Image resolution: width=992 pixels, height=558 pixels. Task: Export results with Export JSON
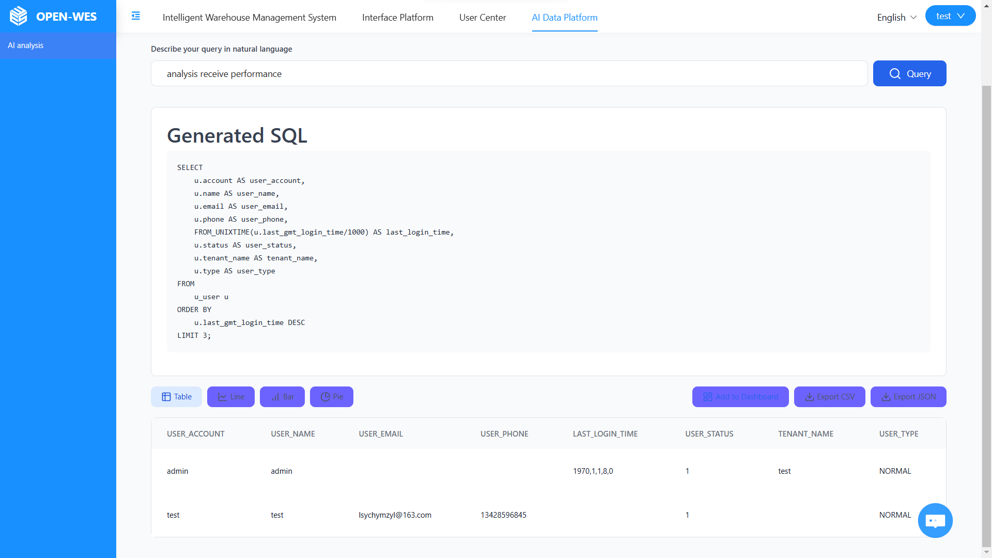tap(908, 397)
